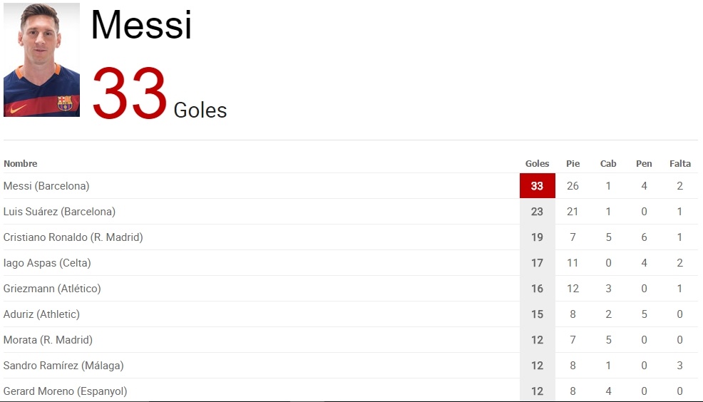Open Gerard Moreno (Espanyol) row
Screen dimensions: 703x402
(x=65, y=391)
